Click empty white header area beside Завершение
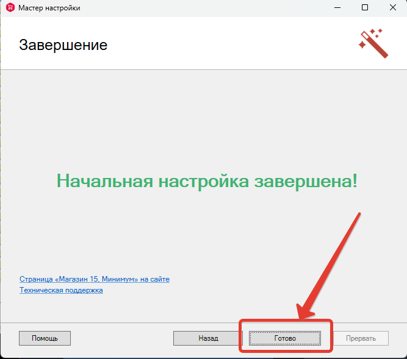This screenshot has height=359, width=407. [232, 45]
